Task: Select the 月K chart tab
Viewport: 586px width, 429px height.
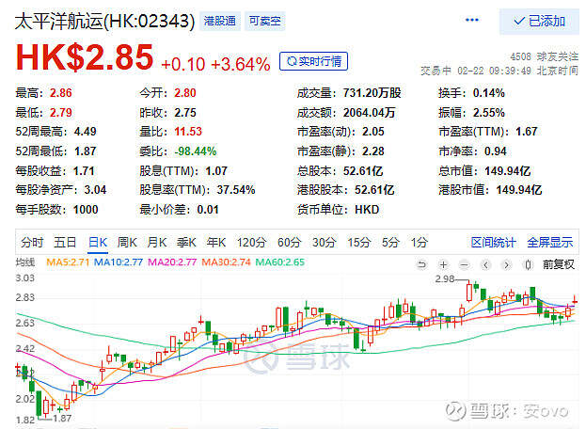Action: (157, 243)
